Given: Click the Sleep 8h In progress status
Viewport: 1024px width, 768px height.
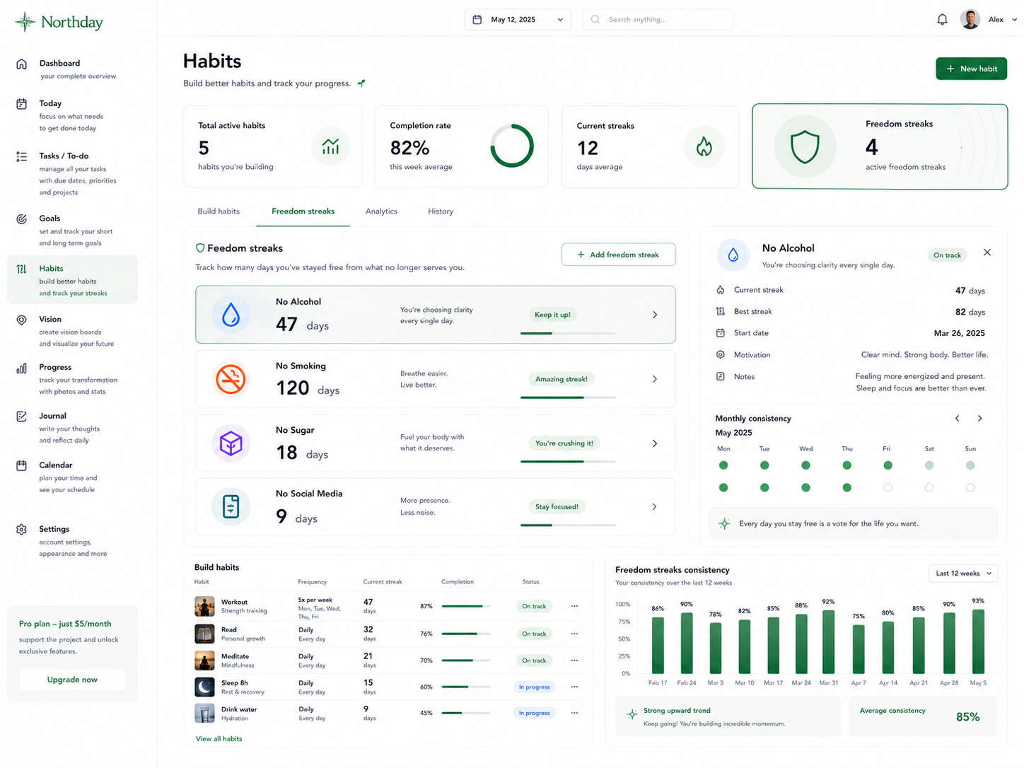Looking at the screenshot, I should point(534,687).
